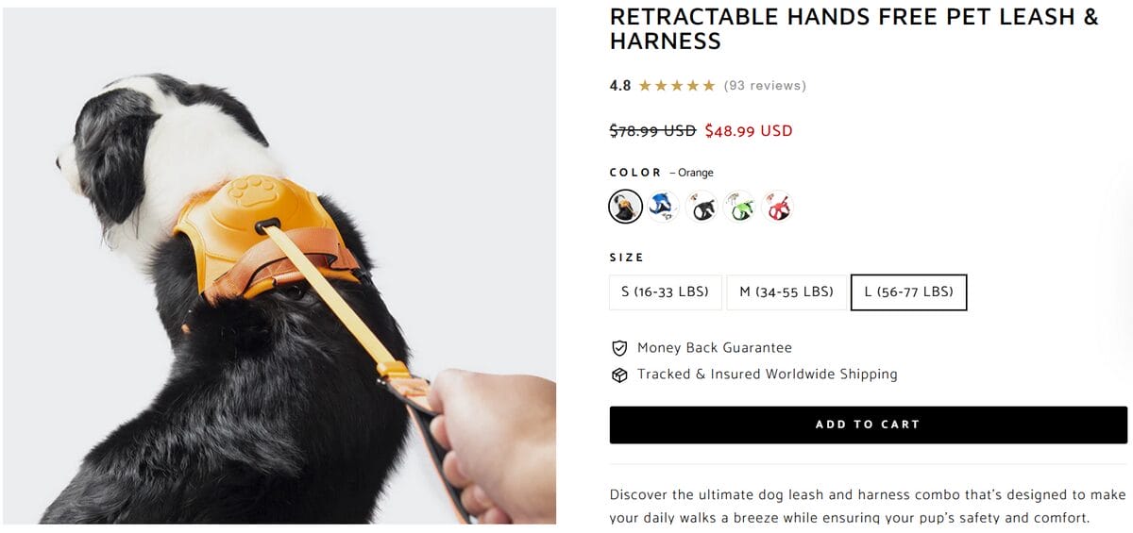
Task: Select size M (34-55 LBS)
Action: tap(786, 292)
